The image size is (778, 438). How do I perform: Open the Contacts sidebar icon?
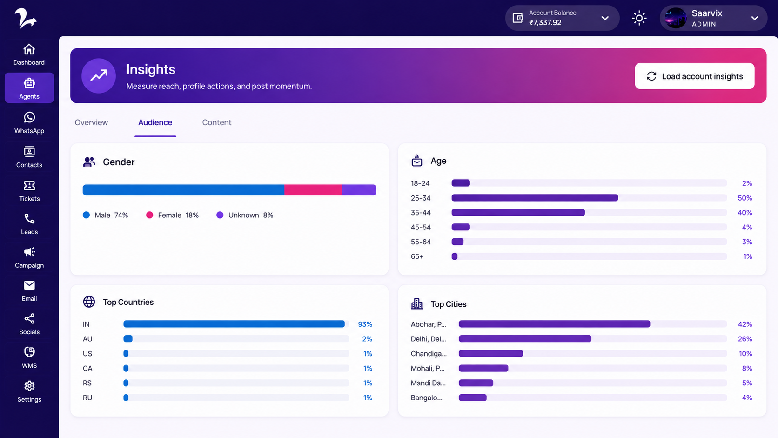coord(29,152)
